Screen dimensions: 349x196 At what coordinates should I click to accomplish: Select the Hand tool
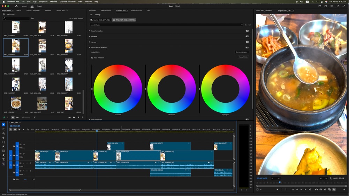coord(3,155)
